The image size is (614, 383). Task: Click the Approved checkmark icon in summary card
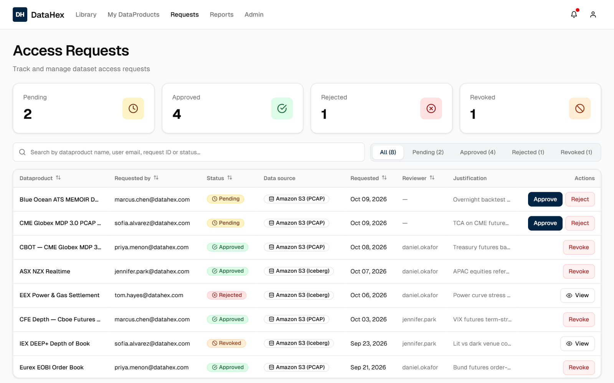pos(282,108)
